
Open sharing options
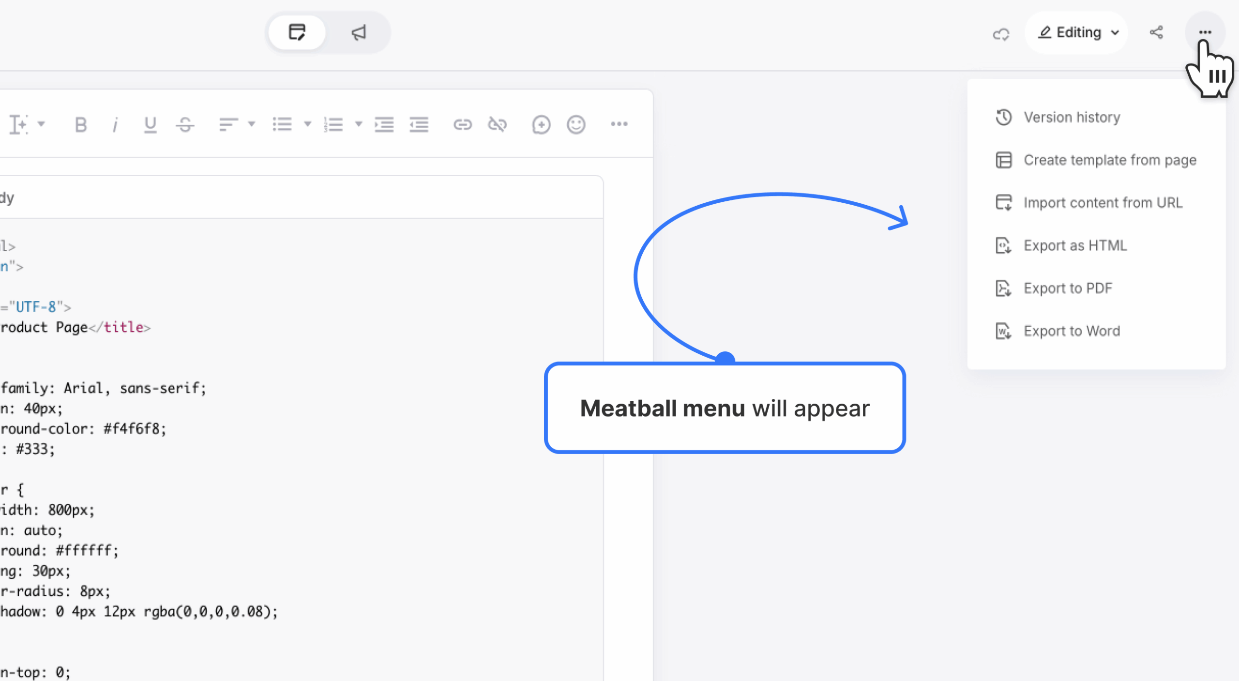click(x=1157, y=32)
